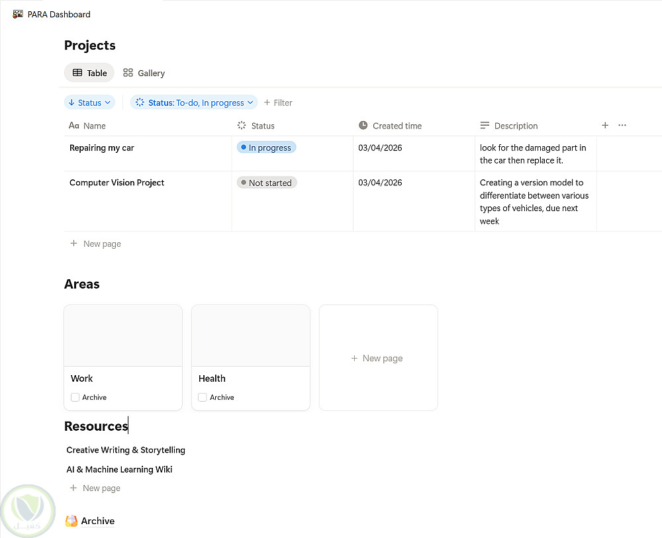Open Creative Writing & Storytelling resource
Viewport: 662px width, 538px height.
click(x=126, y=450)
